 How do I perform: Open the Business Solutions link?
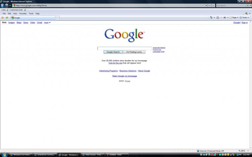point(128,71)
